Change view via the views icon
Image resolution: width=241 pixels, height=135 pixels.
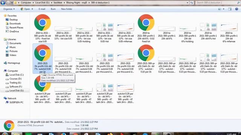[220, 9]
